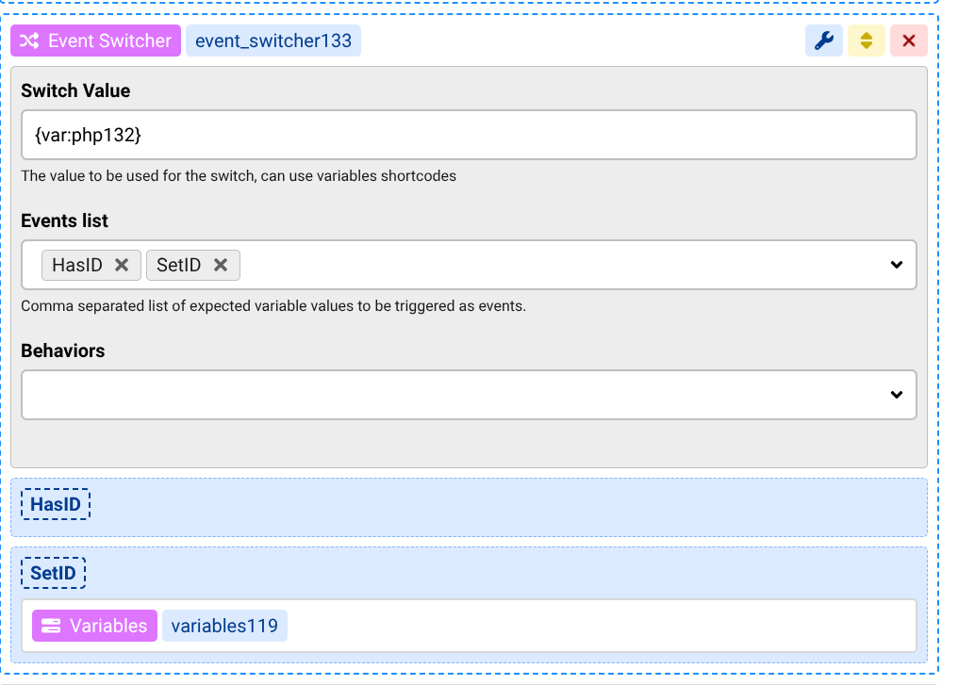Click the variables119 name badge
Screen dimensions: 958x685
click(x=224, y=626)
